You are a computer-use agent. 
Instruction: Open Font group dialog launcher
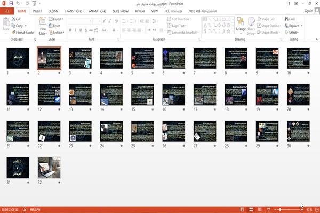pyautogui.click(x=118, y=40)
